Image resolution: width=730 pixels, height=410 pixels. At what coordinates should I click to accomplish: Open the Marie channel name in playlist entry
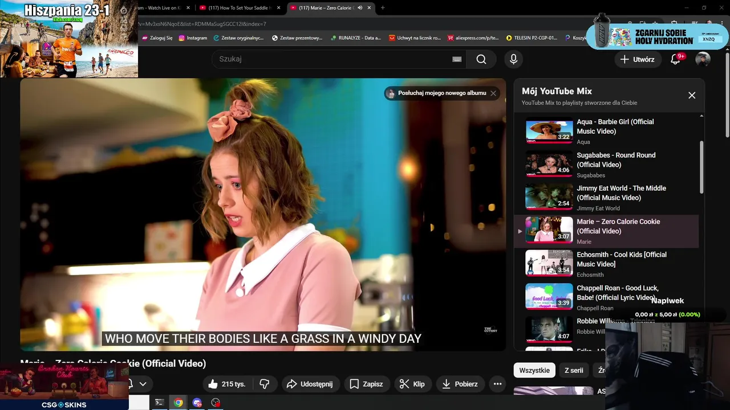(x=584, y=241)
